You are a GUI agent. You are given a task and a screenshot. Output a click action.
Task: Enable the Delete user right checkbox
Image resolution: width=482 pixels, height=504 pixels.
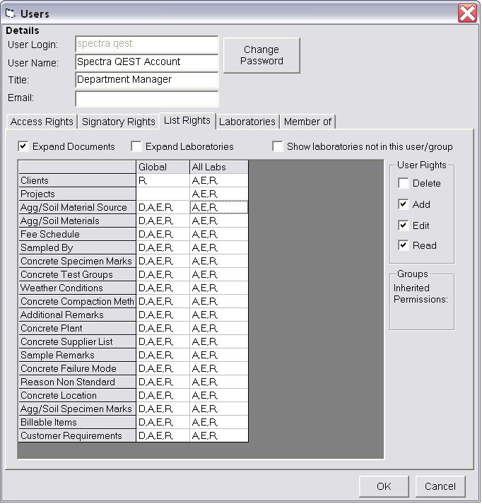[403, 184]
